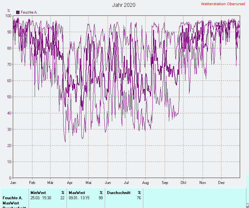The image size is (249, 208).
Task: Click the 100 y-axis label
Action: coord(8,16)
